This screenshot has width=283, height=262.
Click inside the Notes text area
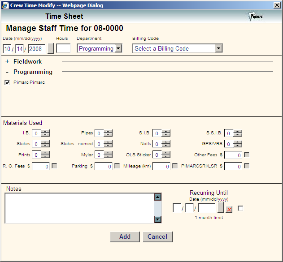coord(79,208)
